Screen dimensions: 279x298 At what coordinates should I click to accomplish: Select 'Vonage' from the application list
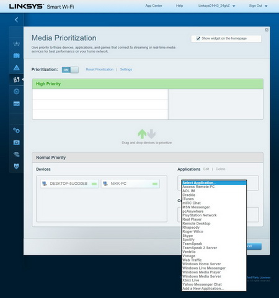214,256
